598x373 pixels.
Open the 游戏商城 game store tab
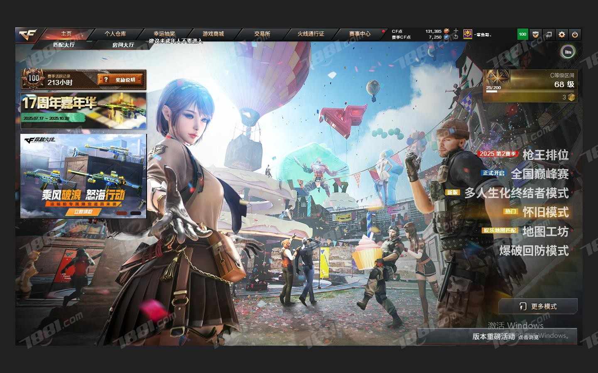pyautogui.click(x=213, y=34)
